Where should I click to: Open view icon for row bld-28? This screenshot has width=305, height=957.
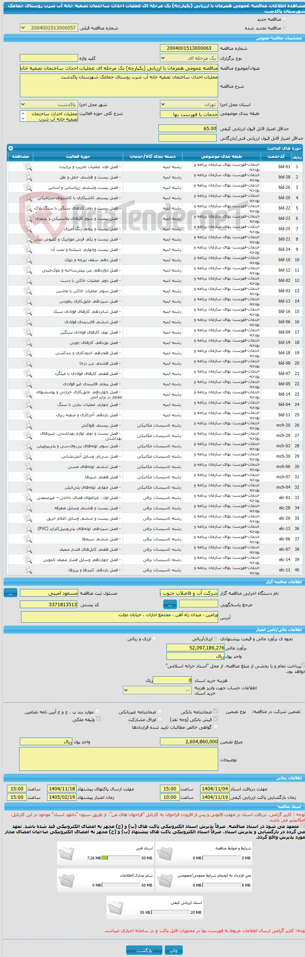pos(28,177)
